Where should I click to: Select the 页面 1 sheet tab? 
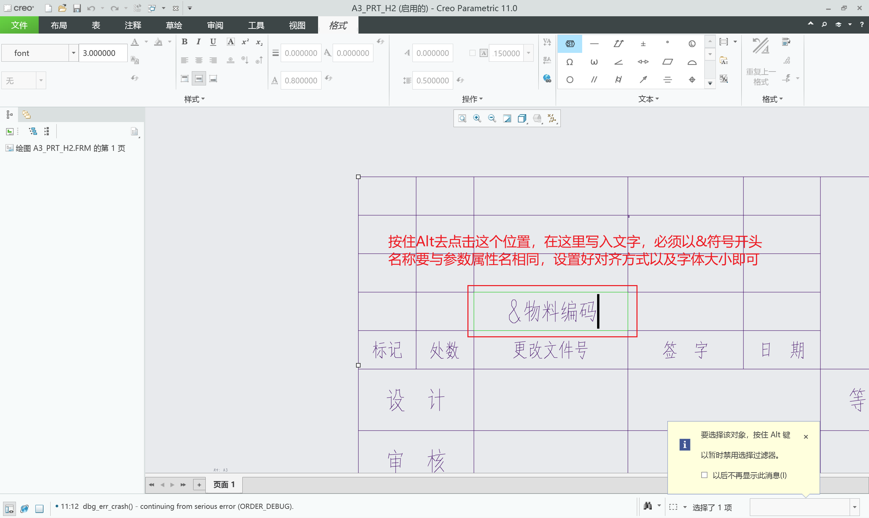[224, 484]
